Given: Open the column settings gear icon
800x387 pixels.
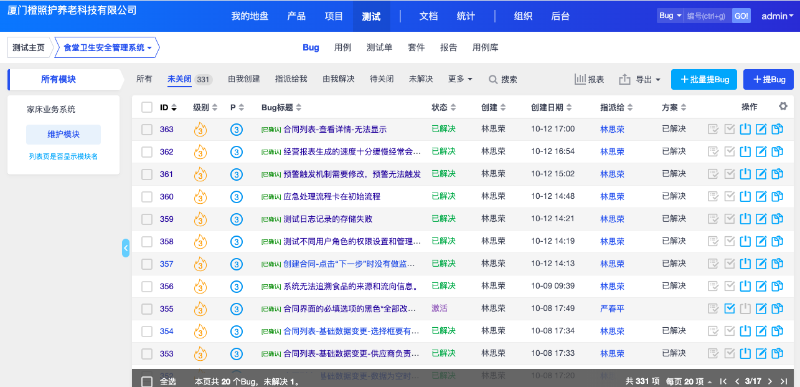Looking at the screenshot, I should 783,107.
